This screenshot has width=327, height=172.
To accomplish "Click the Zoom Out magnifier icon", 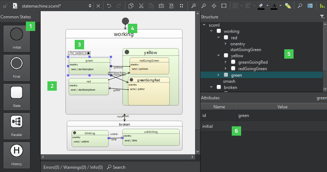I will (x=204, y=6).
